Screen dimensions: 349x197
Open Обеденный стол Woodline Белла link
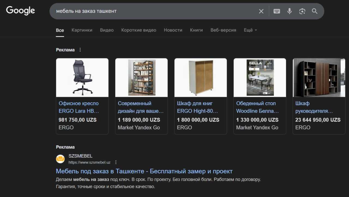258,107
